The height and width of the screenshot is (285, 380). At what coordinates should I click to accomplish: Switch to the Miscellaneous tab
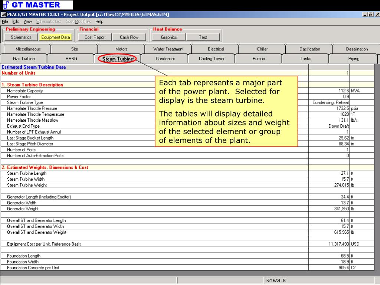[x=28, y=49]
